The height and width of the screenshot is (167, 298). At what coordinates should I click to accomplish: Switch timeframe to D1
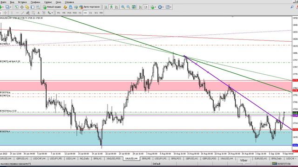pyautogui.click(x=91, y=13)
